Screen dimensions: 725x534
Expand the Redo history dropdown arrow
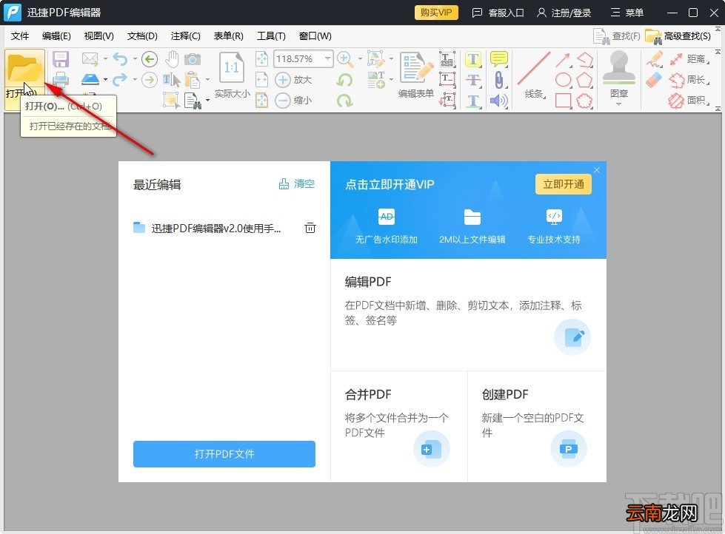click(135, 79)
